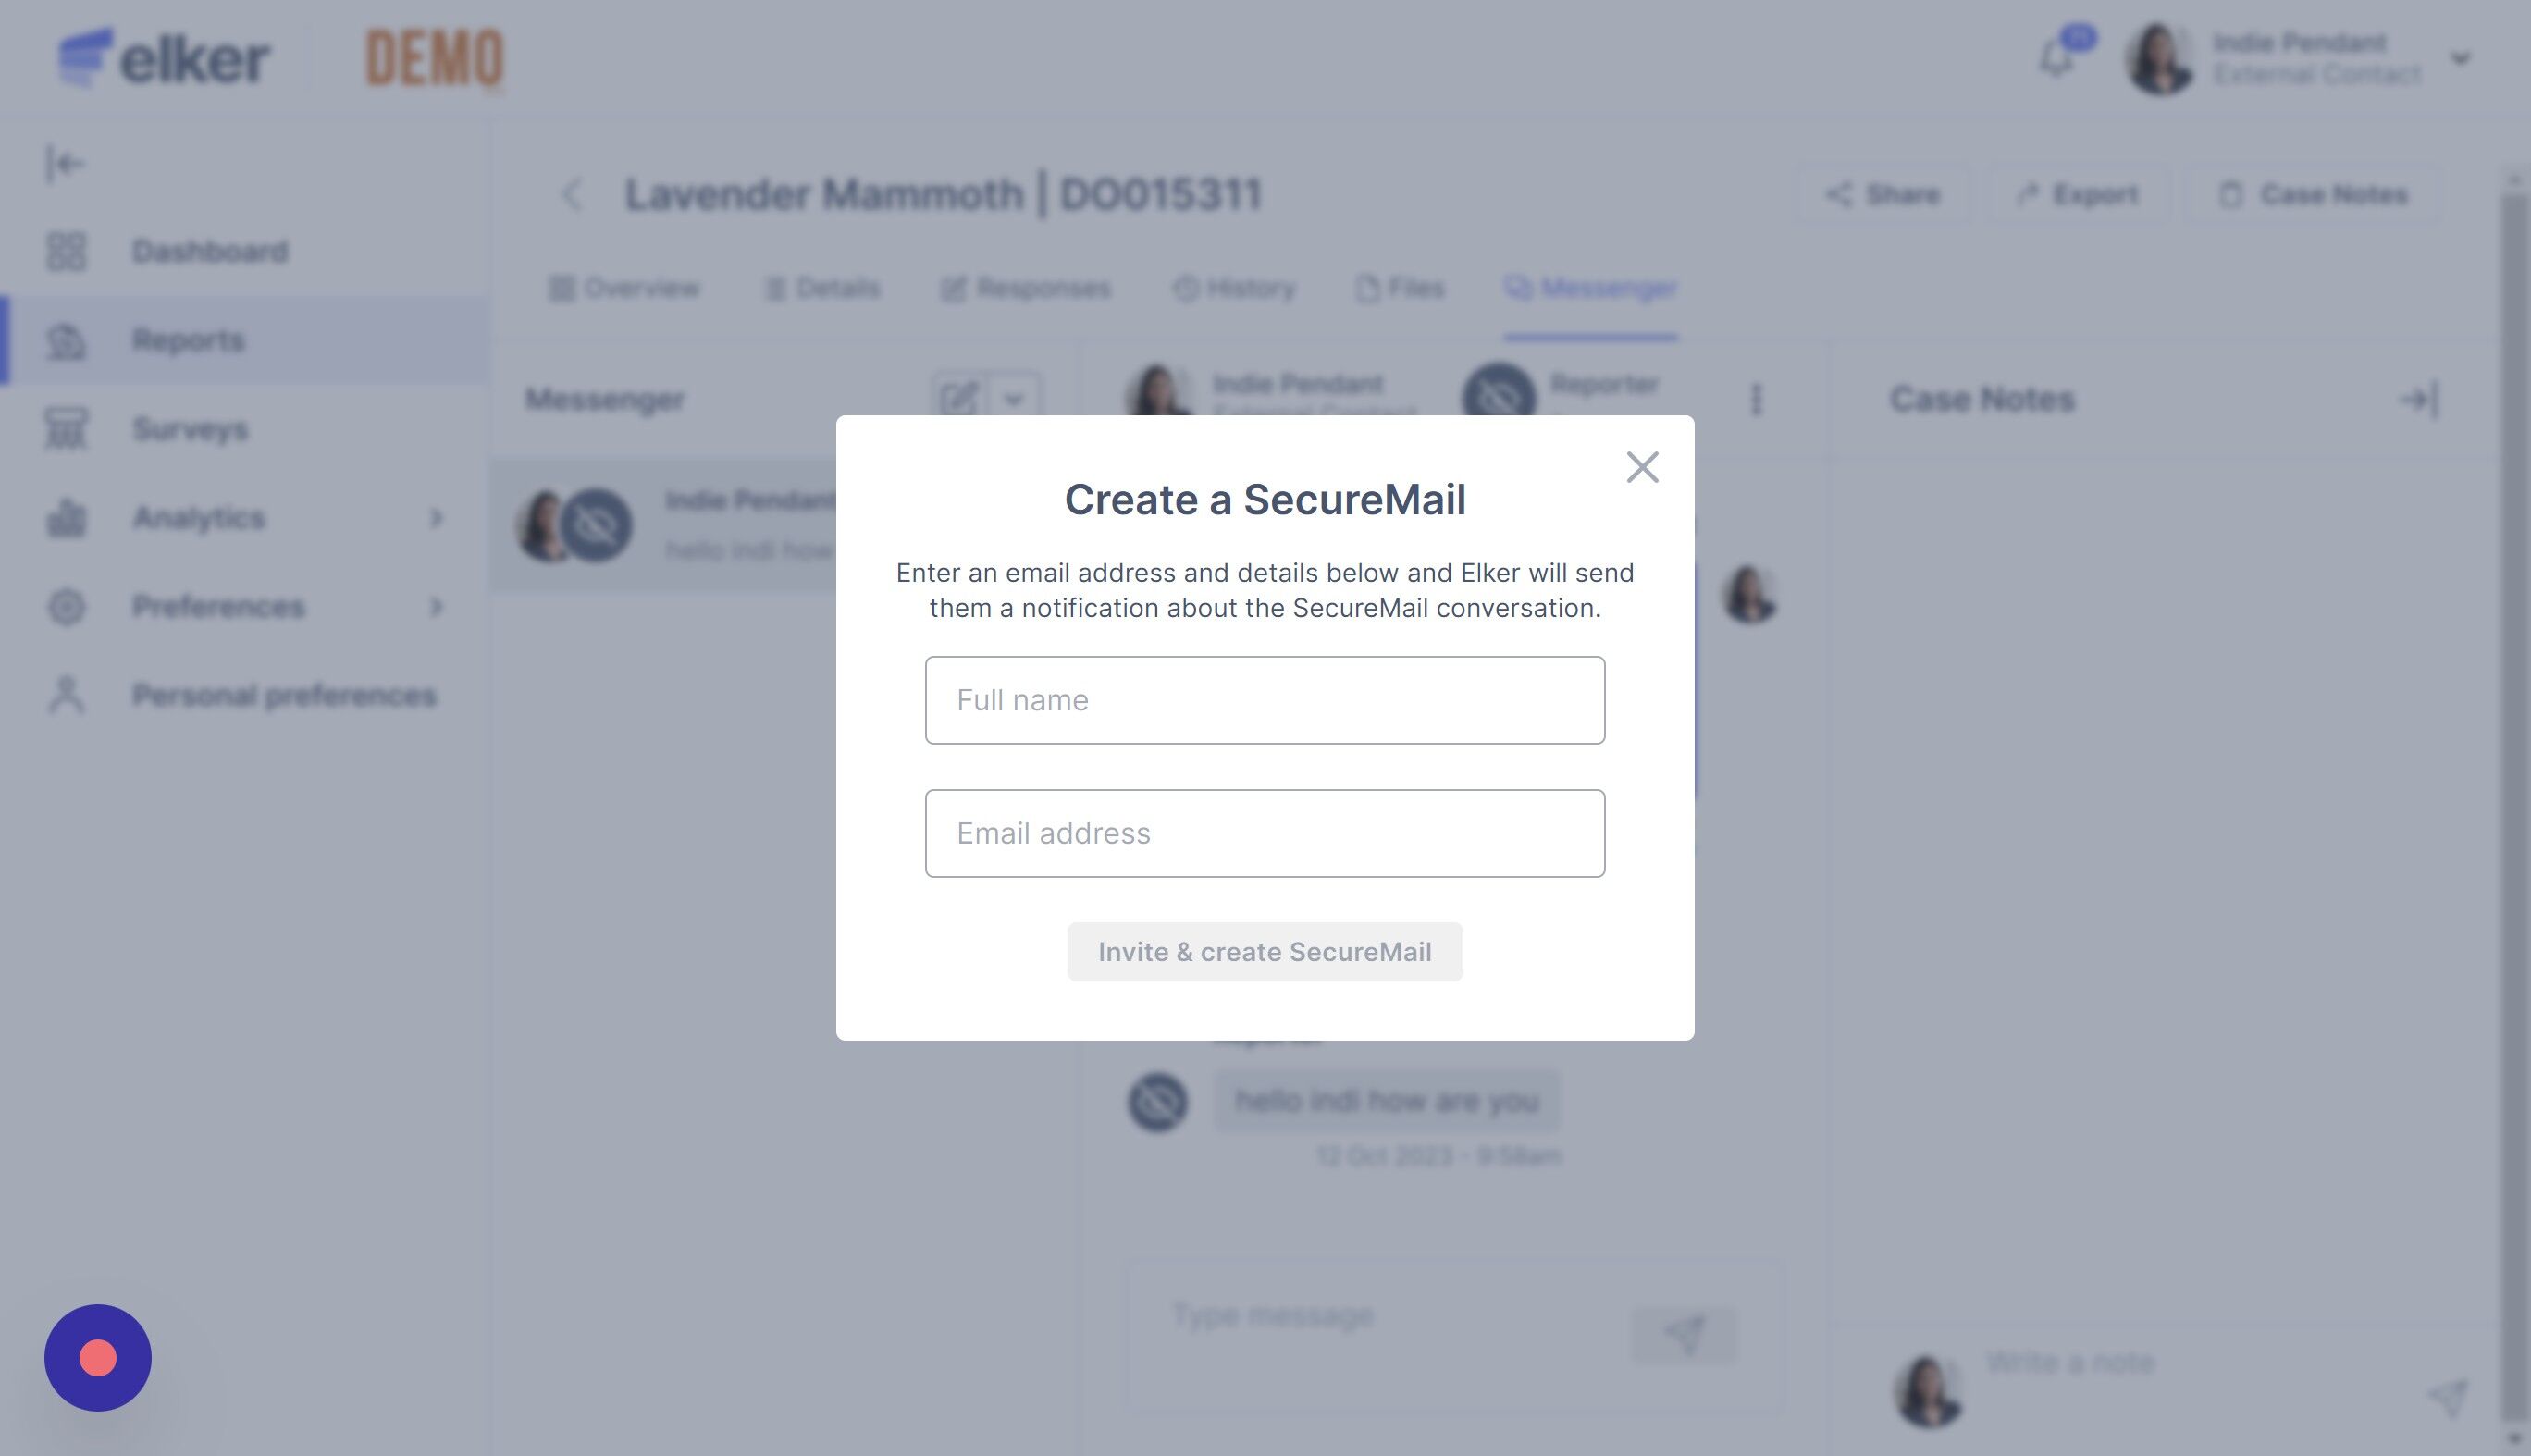The height and width of the screenshot is (1456, 2531).
Task: Click the Email address input field
Action: [1265, 833]
